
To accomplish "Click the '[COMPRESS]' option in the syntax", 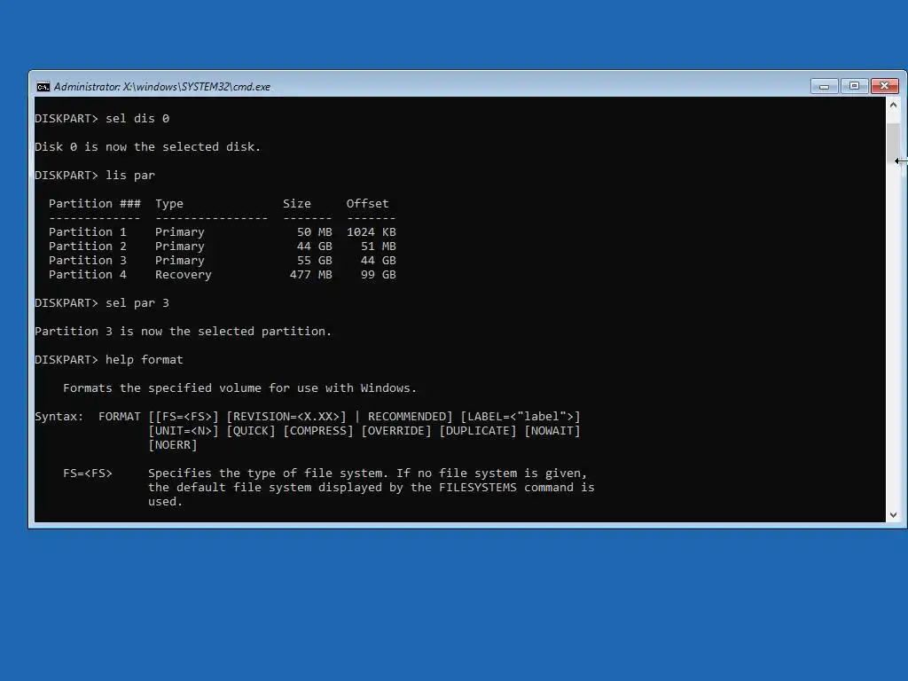I will point(318,431).
